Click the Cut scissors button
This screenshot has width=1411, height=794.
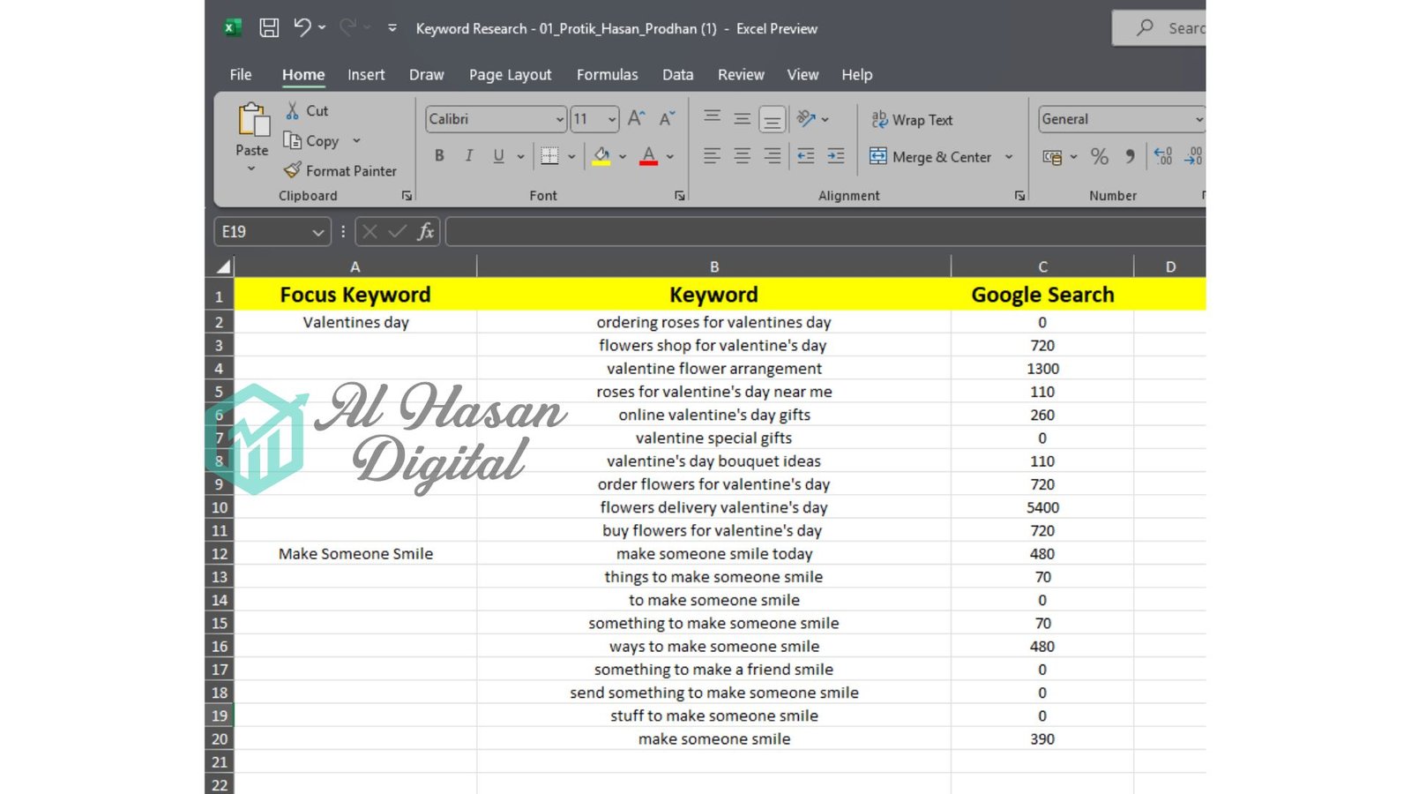coord(306,111)
